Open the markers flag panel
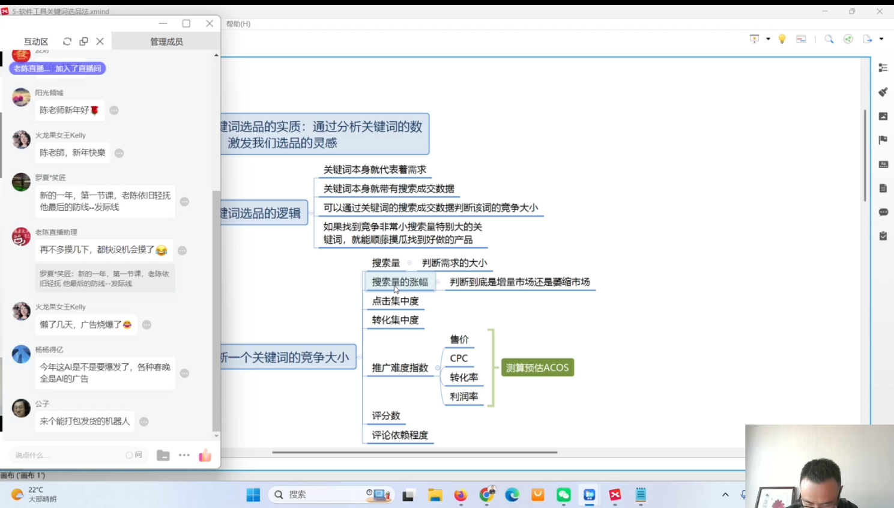The image size is (894, 508). [883, 140]
